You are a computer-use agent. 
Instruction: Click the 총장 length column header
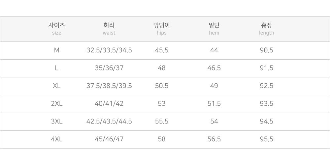(266, 29)
